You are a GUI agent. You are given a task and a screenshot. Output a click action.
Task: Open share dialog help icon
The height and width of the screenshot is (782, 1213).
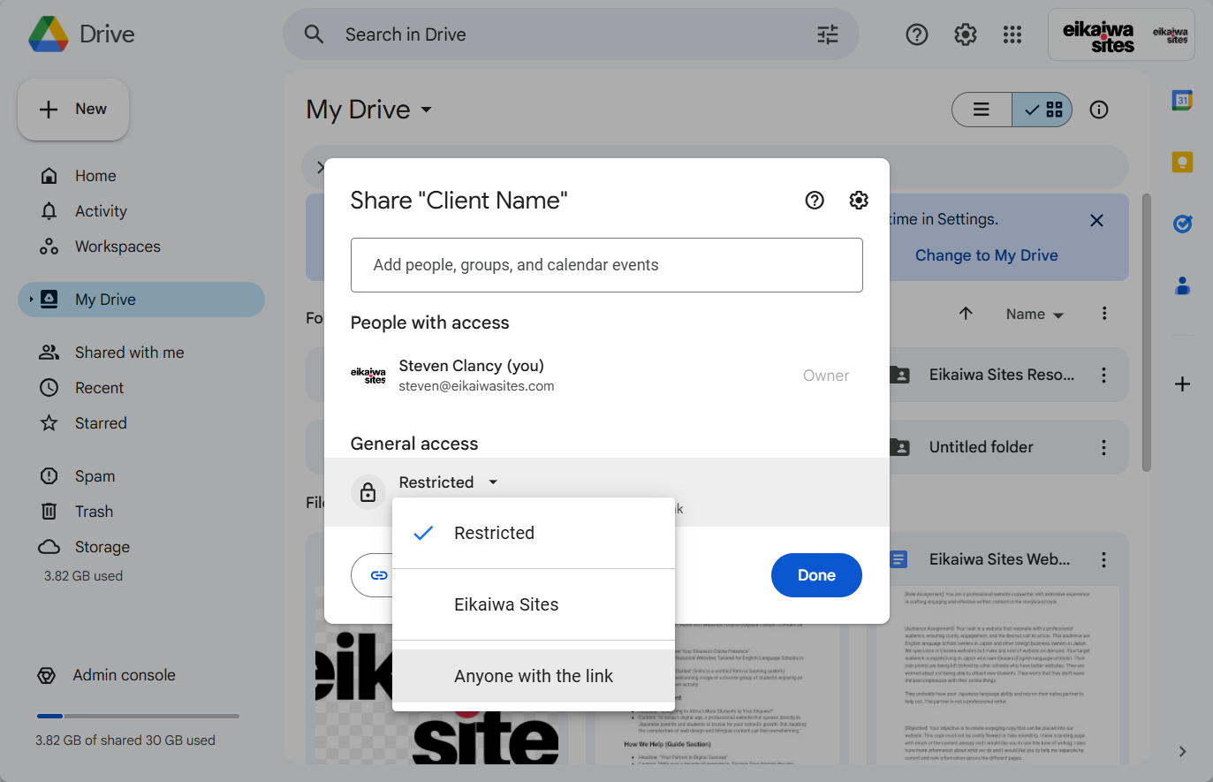(815, 201)
